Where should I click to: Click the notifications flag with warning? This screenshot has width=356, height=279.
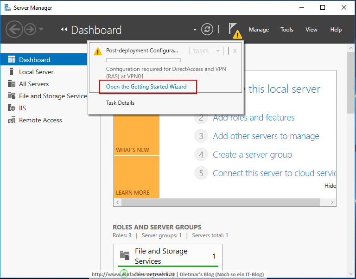pyautogui.click(x=235, y=31)
